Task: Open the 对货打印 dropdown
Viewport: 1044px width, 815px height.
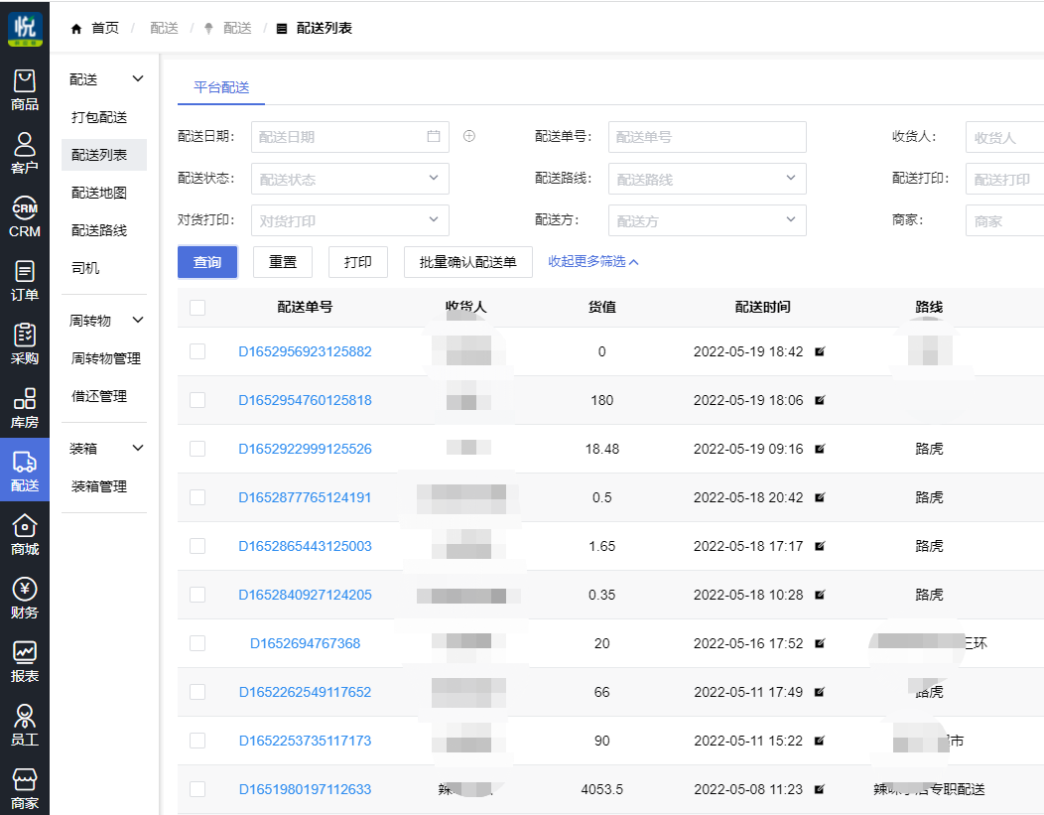Action: click(350, 220)
